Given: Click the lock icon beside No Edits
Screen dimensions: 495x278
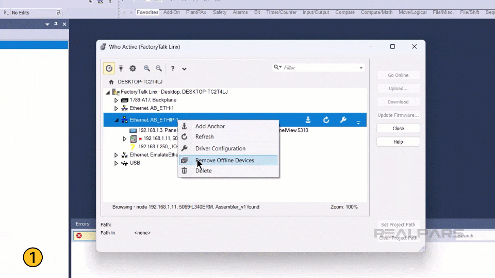Looking at the screenshot, I should (58, 12).
